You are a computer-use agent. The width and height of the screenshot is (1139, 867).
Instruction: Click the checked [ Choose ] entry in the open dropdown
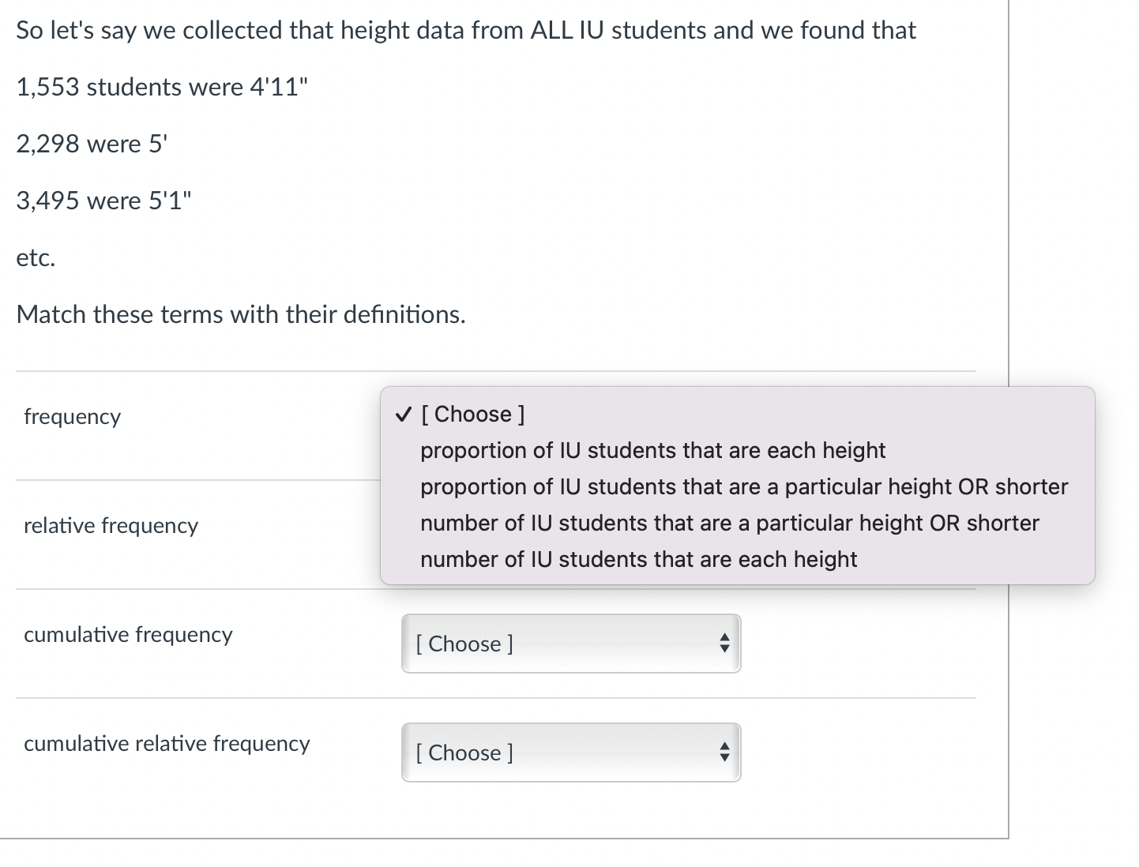[472, 414]
